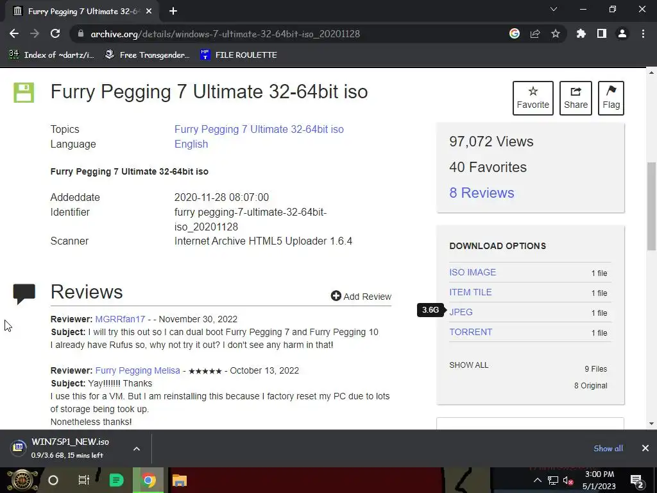
Task: Open the Topics link Furry Pegging 7 Ultimate
Action: pos(259,129)
